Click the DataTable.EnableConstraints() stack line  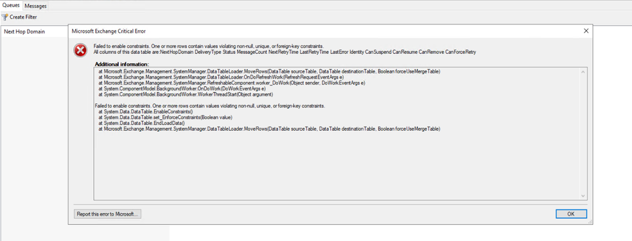tap(146, 112)
